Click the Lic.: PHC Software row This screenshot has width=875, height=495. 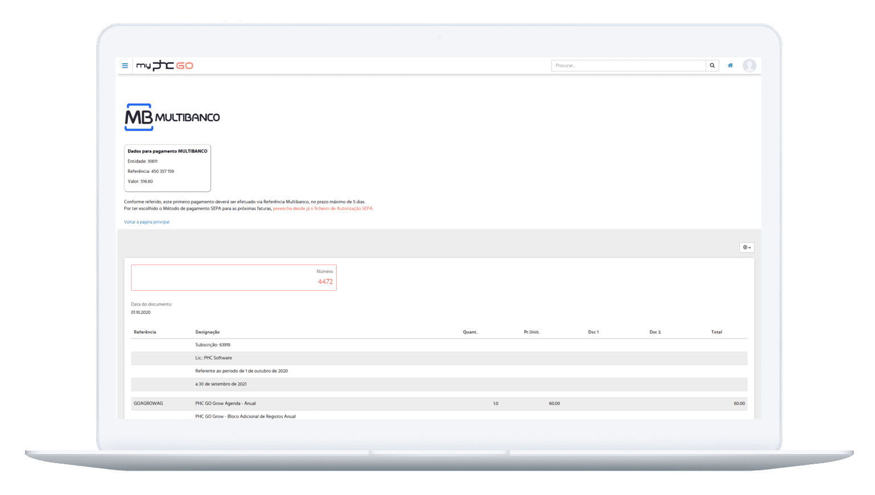(x=439, y=358)
